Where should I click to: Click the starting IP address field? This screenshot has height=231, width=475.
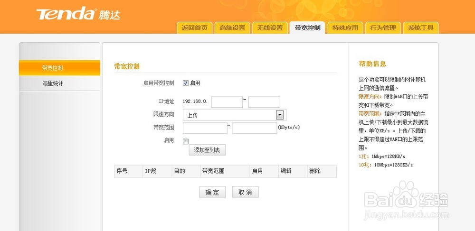coord(227,102)
